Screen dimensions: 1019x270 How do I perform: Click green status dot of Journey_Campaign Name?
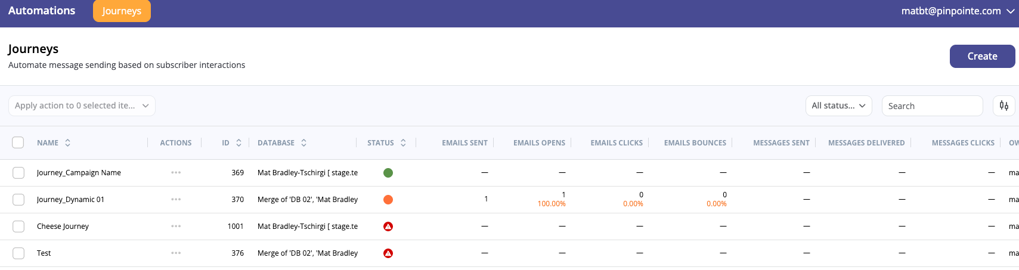388,173
